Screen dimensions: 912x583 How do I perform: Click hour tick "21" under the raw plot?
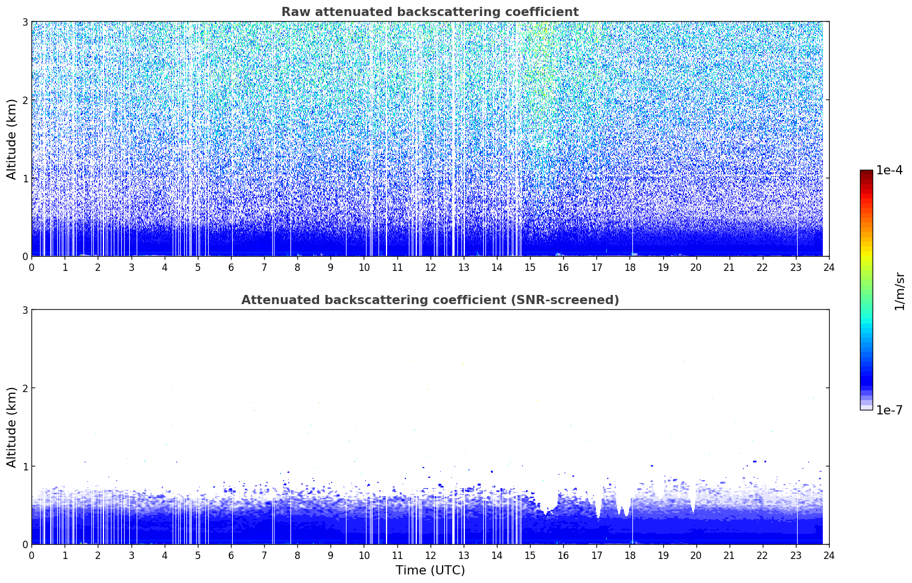tap(729, 267)
